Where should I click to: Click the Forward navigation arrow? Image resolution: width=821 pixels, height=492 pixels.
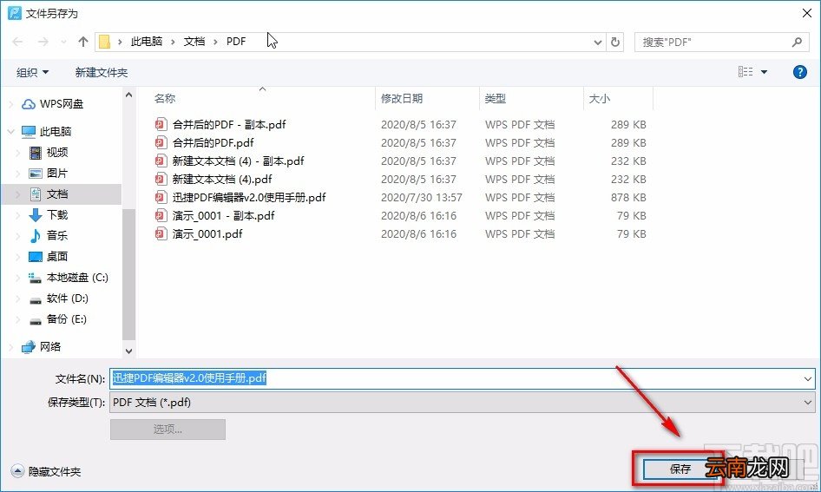click(x=43, y=42)
